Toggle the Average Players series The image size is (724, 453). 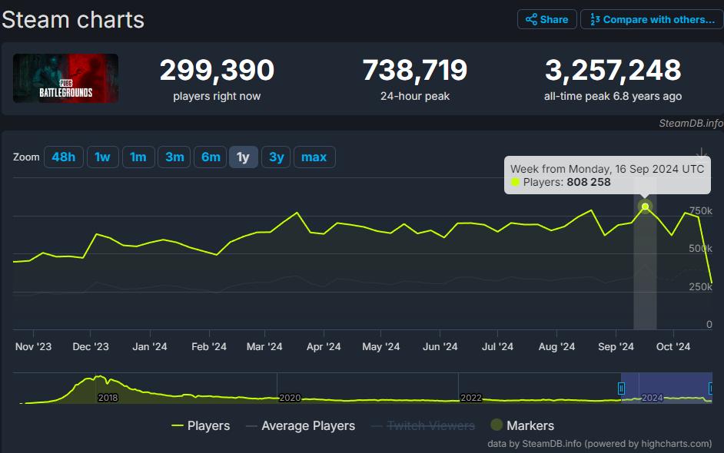click(301, 426)
